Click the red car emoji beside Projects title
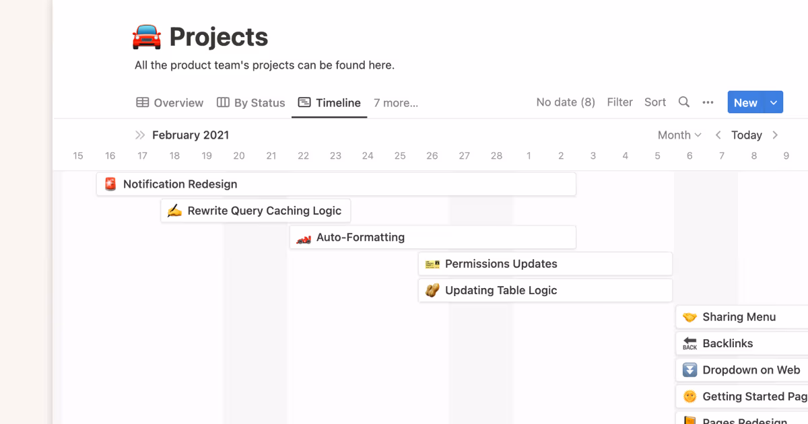 [146, 36]
